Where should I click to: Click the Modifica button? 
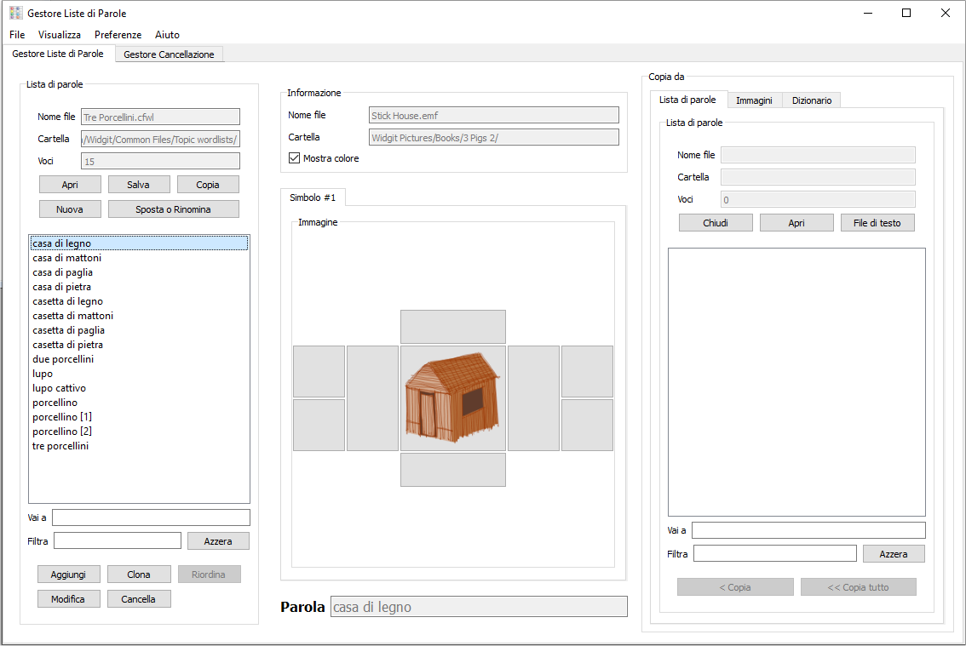(x=68, y=599)
